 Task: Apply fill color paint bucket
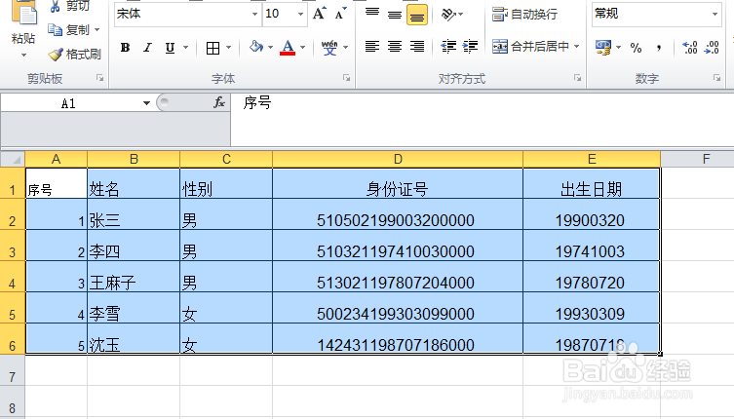point(255,47)
